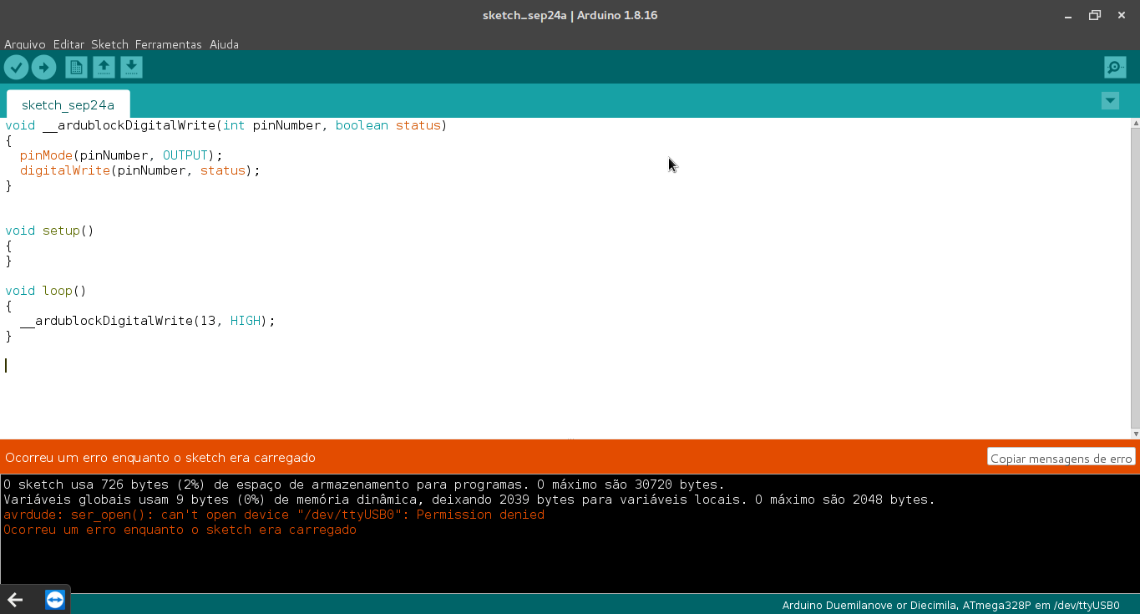Image resolution: width=1140 pixels, height=614 pixels.
Task: Click the editor scrollbar up arrow
Action: pyautogui.click(x=1135, y=124)
